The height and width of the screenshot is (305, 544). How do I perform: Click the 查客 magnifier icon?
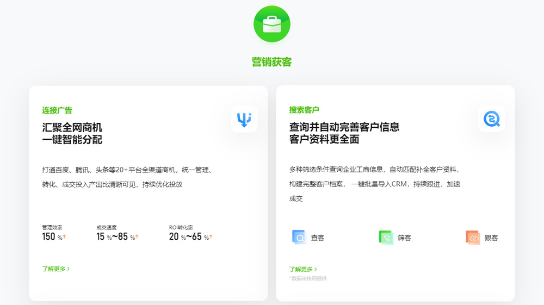tap(299, 238)
